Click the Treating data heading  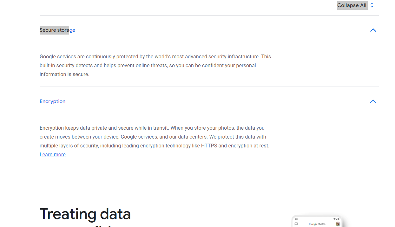pos(85,214)
